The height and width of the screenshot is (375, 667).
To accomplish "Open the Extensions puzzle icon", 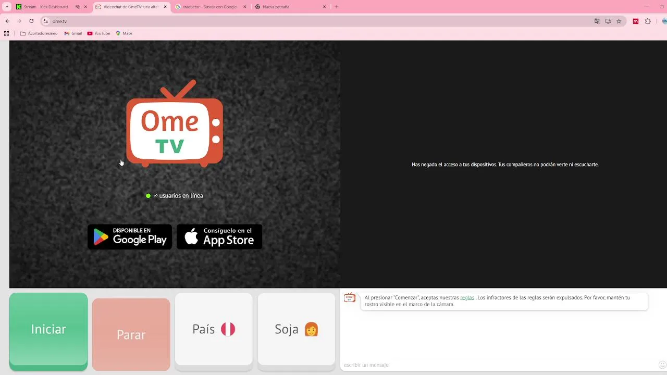I will tap(648, 21).
